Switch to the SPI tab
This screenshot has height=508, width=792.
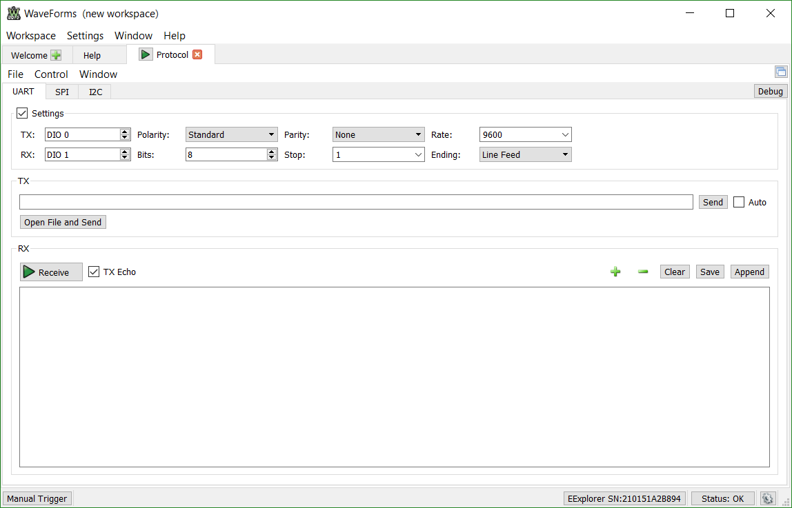pyautogui.click(x=62, y=92)
